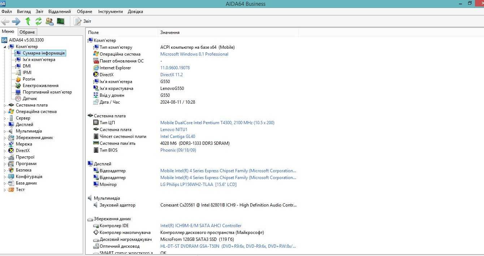Screen dimensions: 484x256
Task: Open the Mobile DualCore Intel Pentium T4300 link
Action: coord(217,123)
